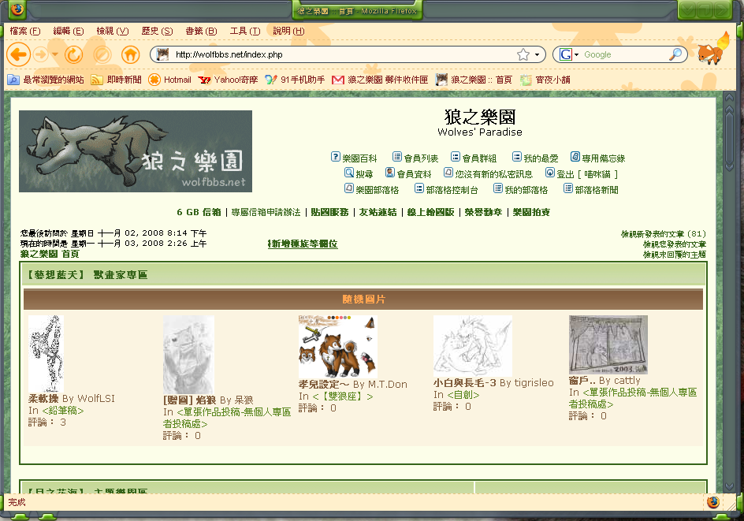Open the 91手机助手 bookmark
744x521 pixels.
coord(295,80)
